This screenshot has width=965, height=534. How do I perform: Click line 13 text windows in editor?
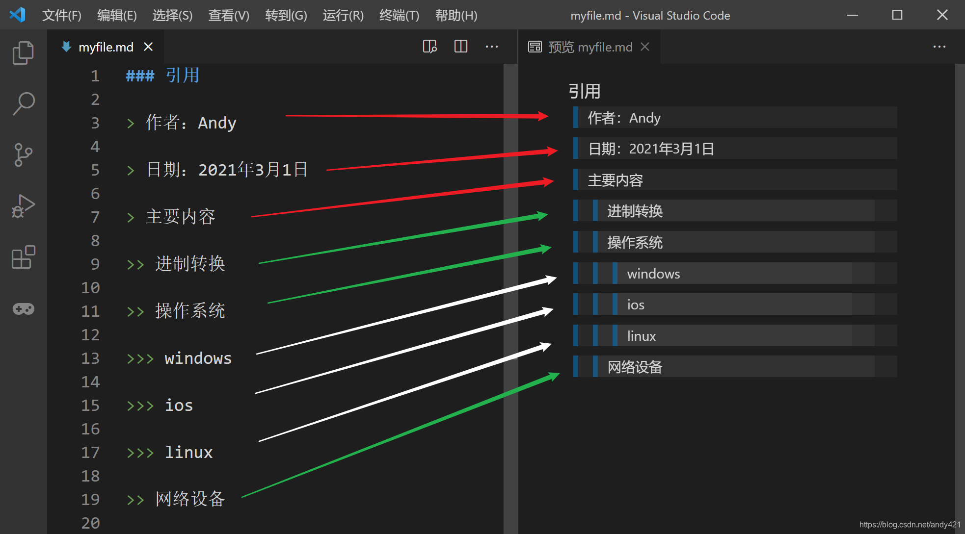pos(198,358)
